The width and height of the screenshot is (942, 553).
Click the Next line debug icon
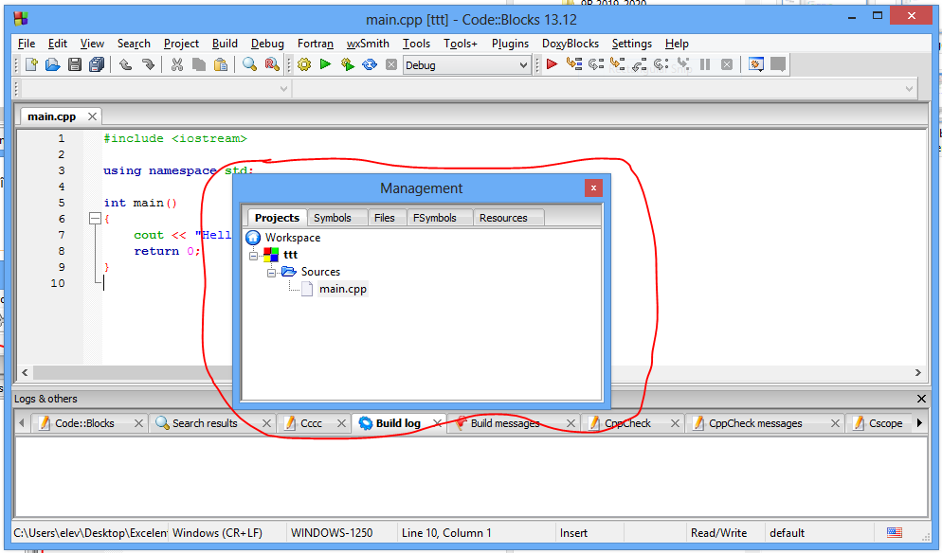[596, 64]
